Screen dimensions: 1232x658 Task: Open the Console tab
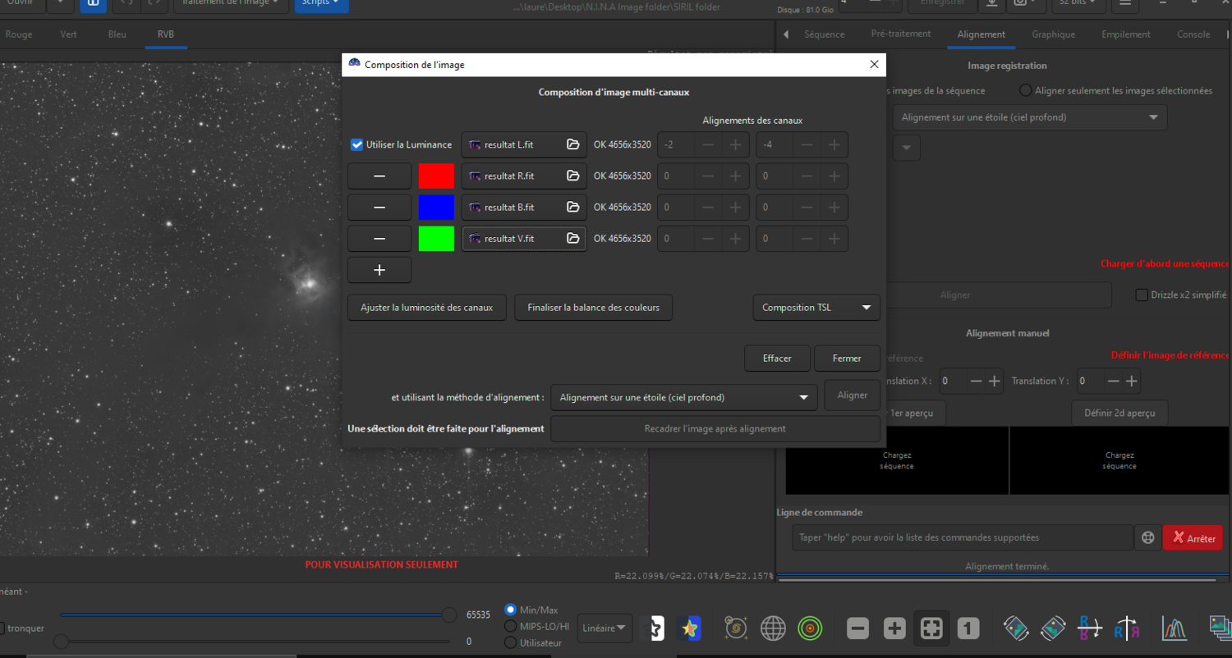click(x=1193, y=34)
